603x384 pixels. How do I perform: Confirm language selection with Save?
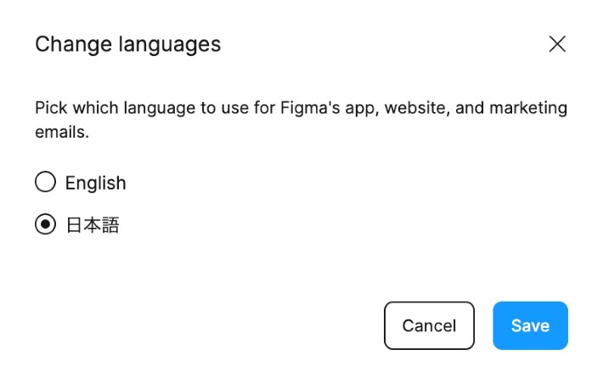(530, 325)
